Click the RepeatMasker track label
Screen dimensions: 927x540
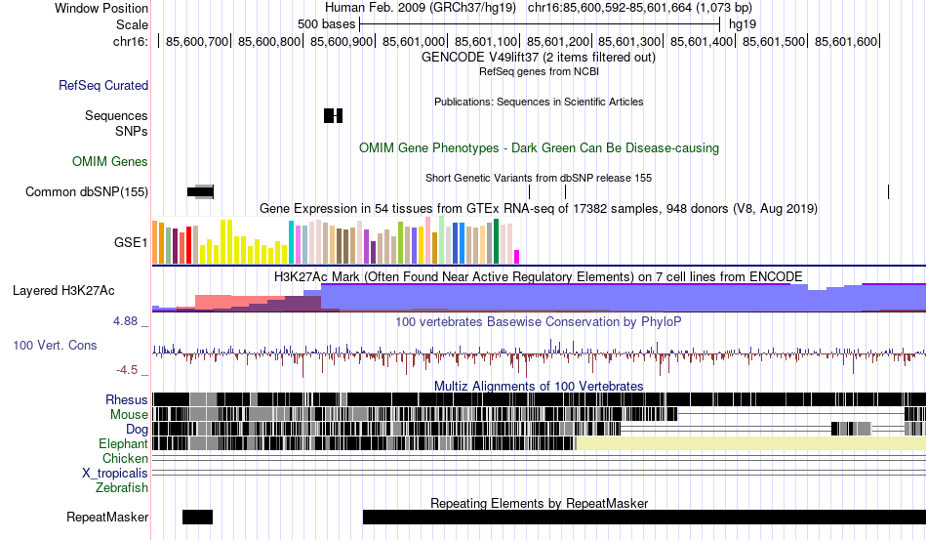coord(107,518)
